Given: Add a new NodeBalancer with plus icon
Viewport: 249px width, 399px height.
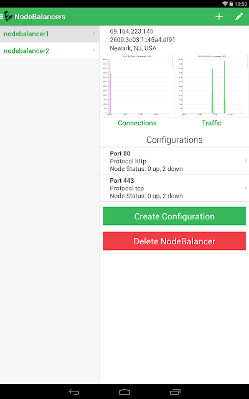Looking at the screenshot, I should [219, 17].
